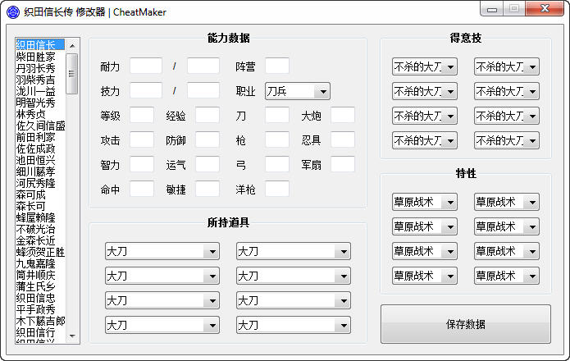Pick 木下藤吉郎 from the character list
This screenshot has width=570, height=361.
point(39,321)
